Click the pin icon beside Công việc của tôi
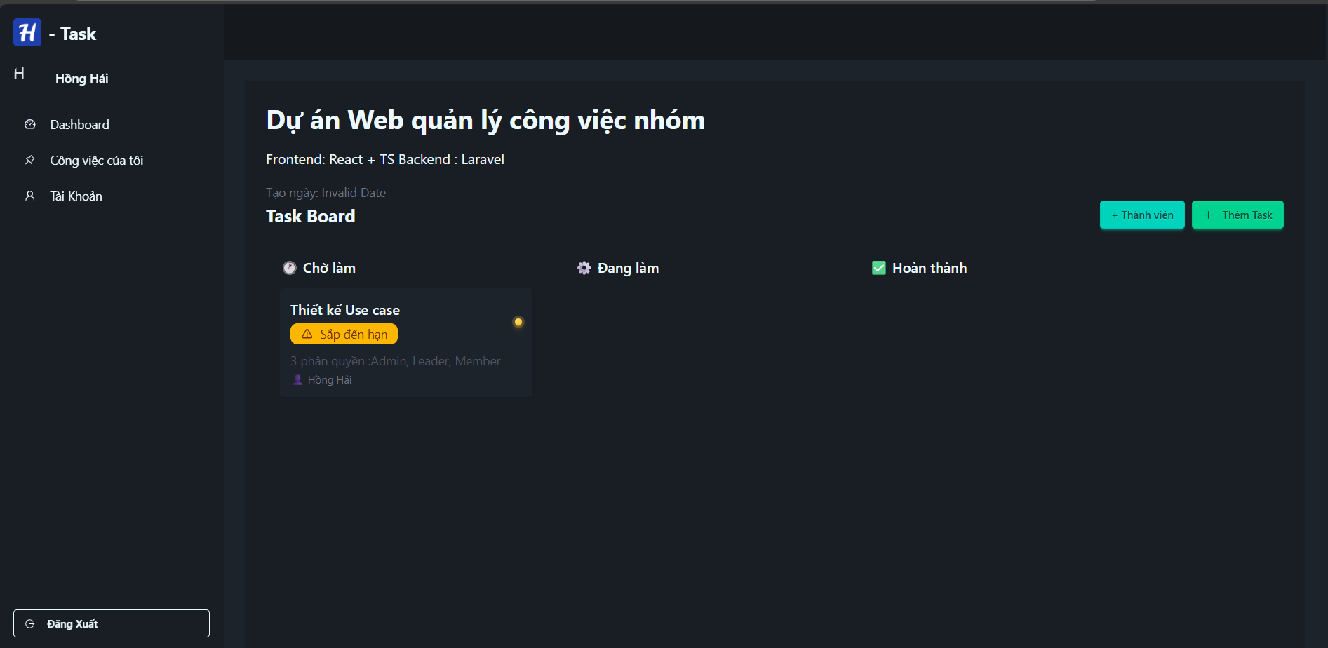 pyautogui.click(x=30, y=161)
